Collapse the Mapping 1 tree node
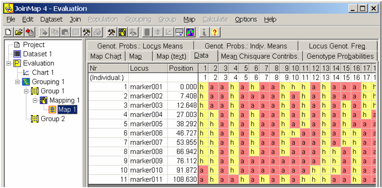The image size is (382, 188). click(35, 100)
